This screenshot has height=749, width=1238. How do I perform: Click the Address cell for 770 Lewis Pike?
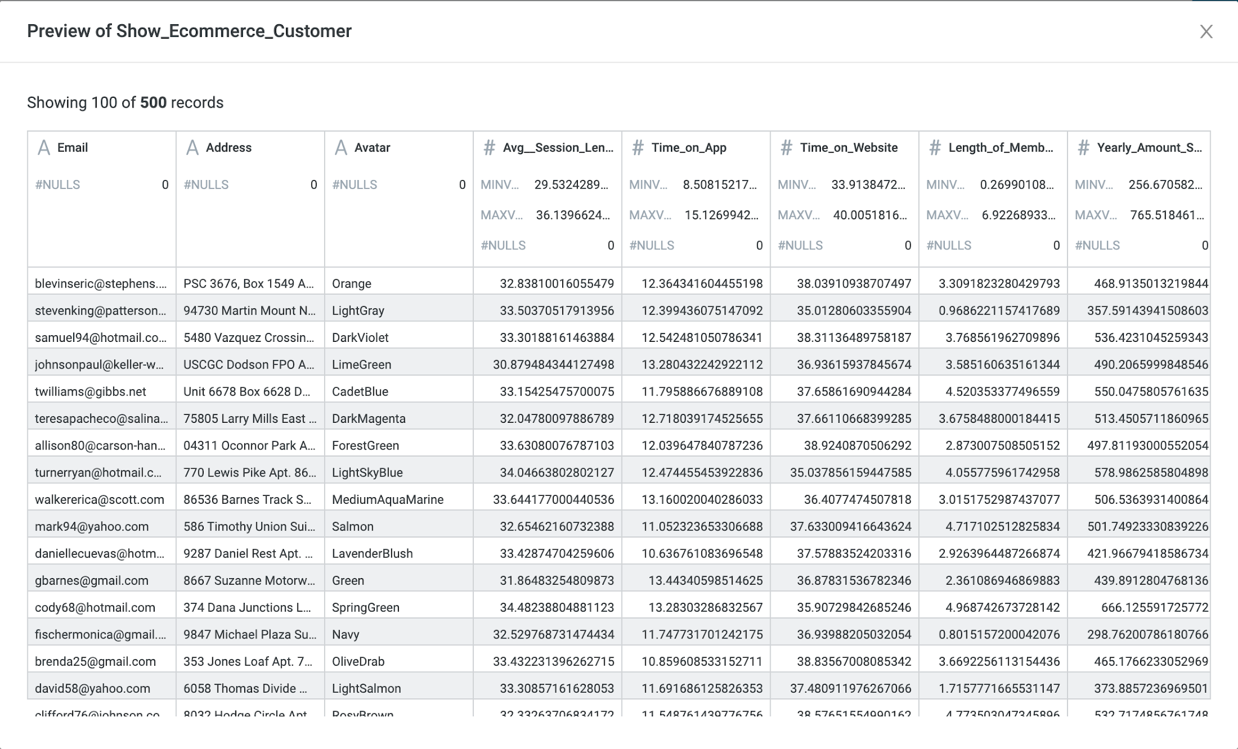[x=249, y=472]
